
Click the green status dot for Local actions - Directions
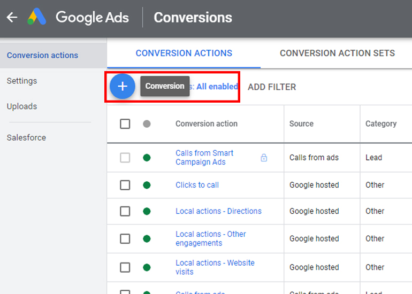[x=147, y=211]
